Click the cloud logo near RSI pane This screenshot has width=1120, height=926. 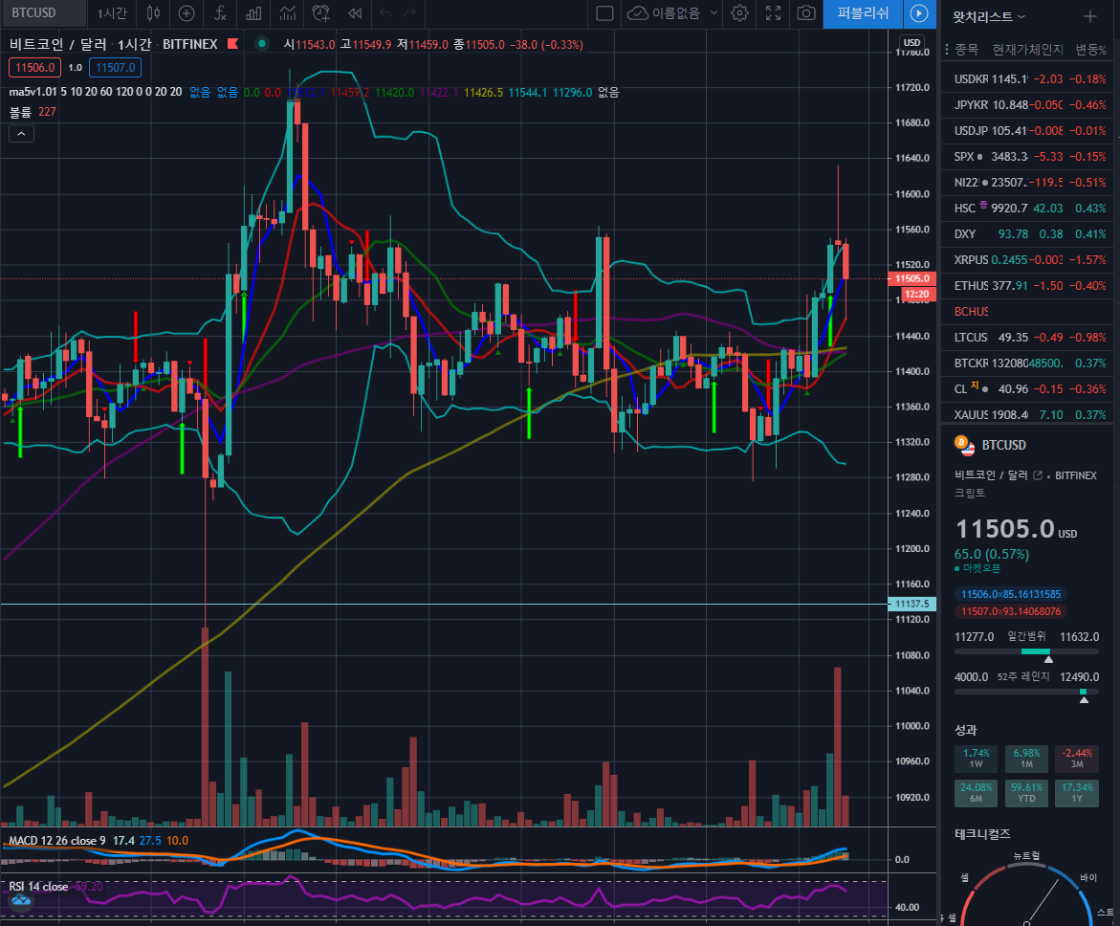point(21,900)
